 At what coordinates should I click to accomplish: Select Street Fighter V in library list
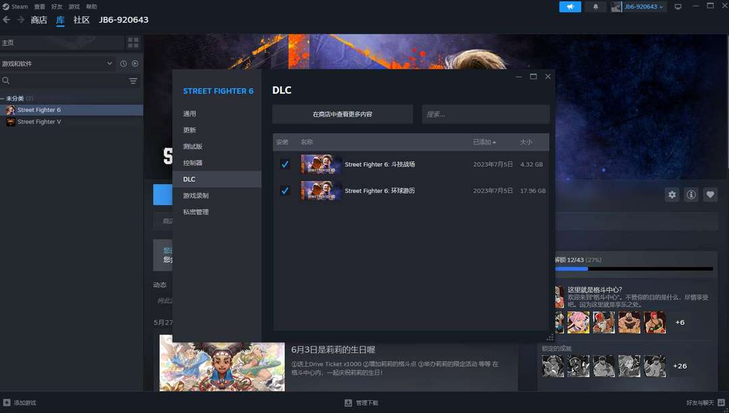pos(72,121)
